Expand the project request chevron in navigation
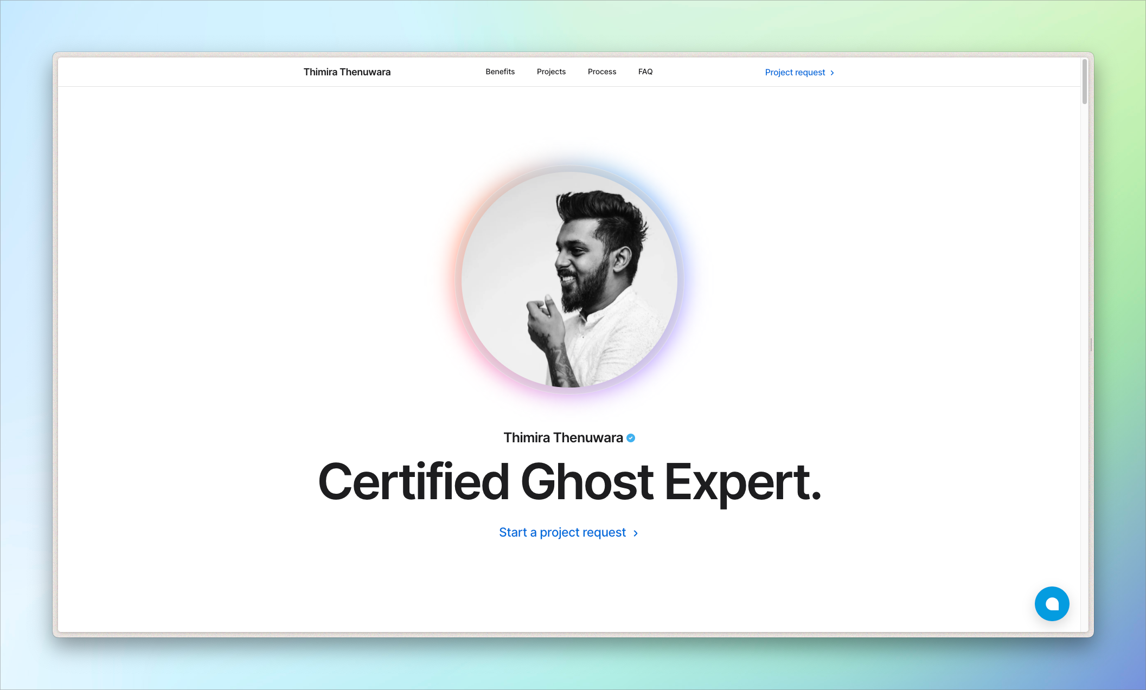 coord(833,72)
